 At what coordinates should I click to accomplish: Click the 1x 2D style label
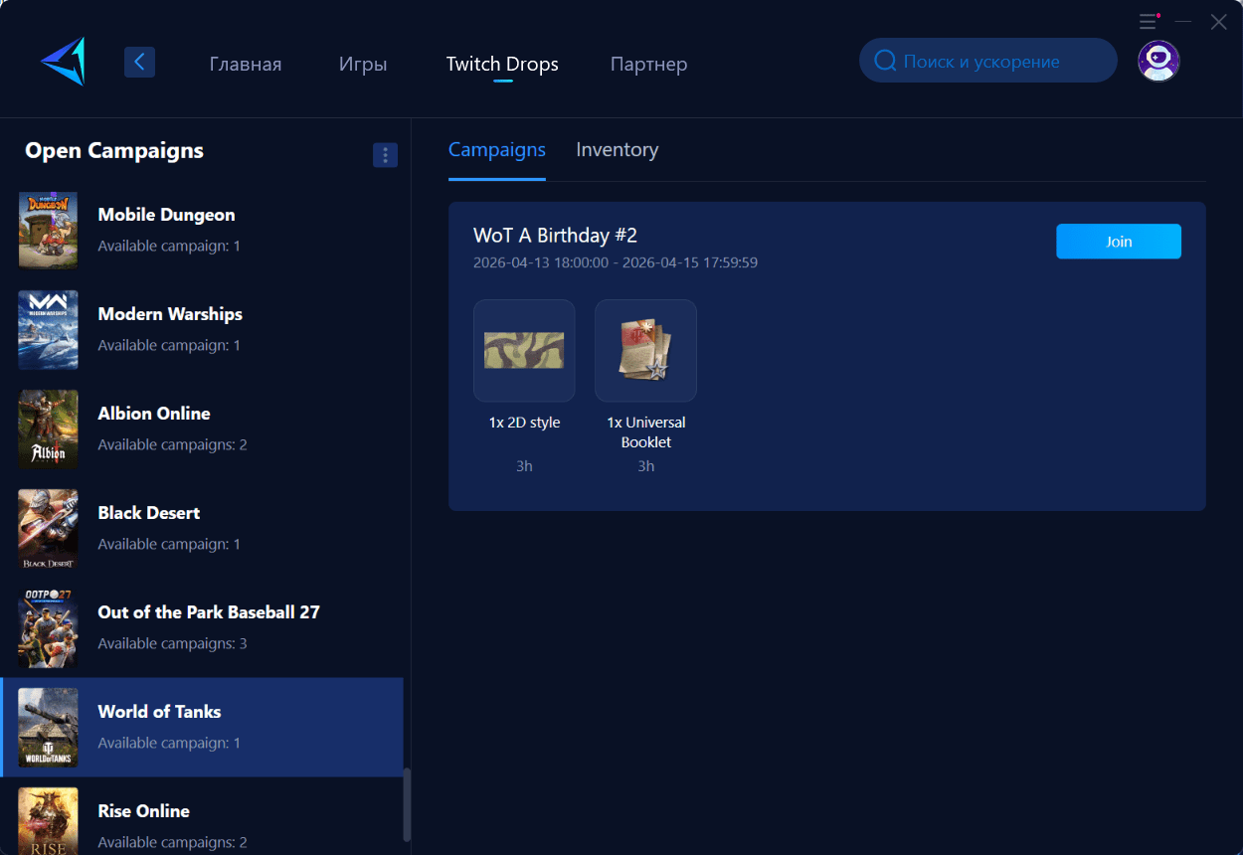524,423
